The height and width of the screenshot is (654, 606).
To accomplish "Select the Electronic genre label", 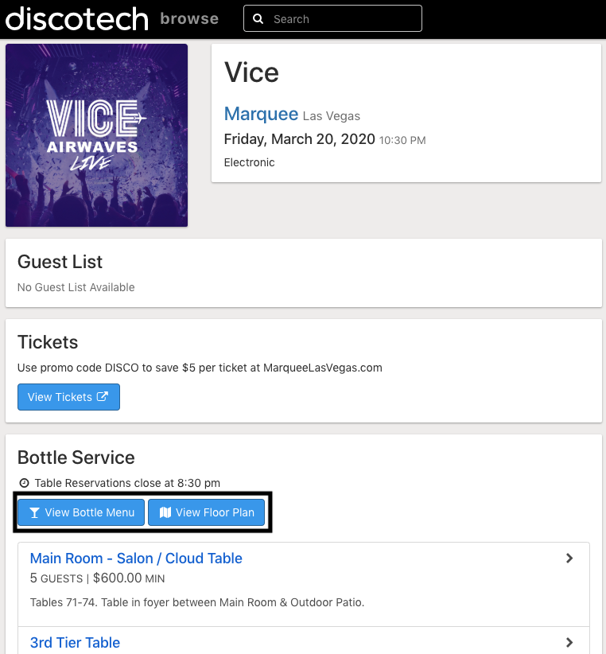I will 250,162.
